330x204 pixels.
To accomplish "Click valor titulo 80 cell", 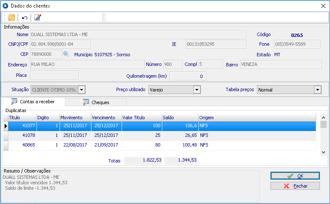I will tap(142, 145).
